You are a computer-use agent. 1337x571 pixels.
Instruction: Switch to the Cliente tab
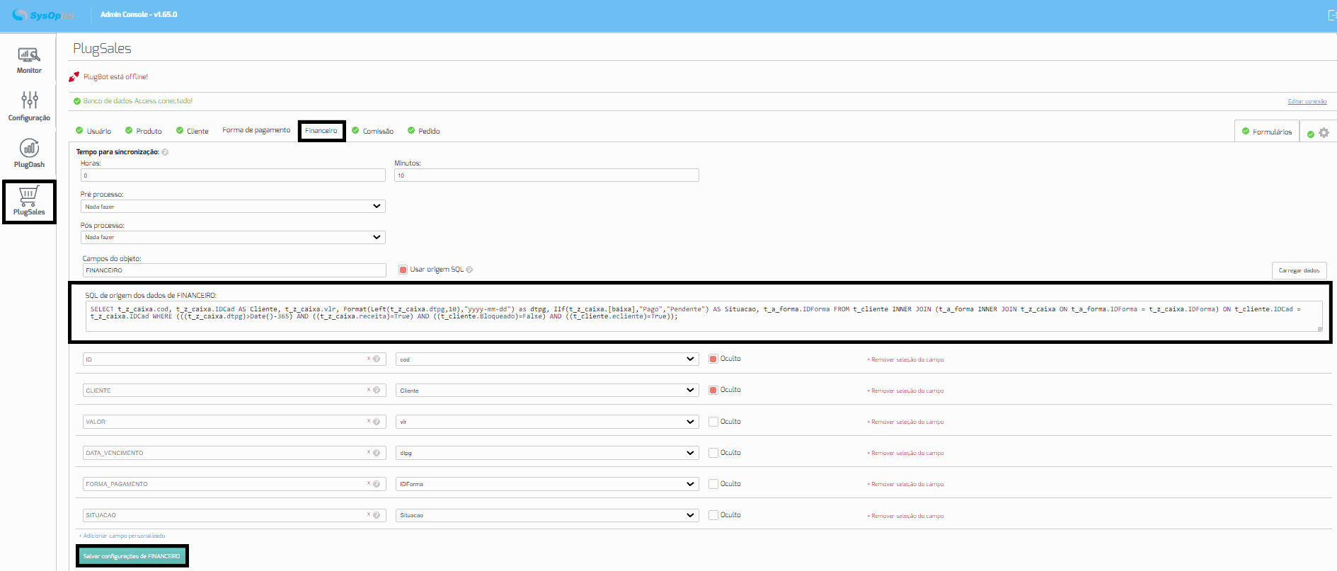[193, 131]
